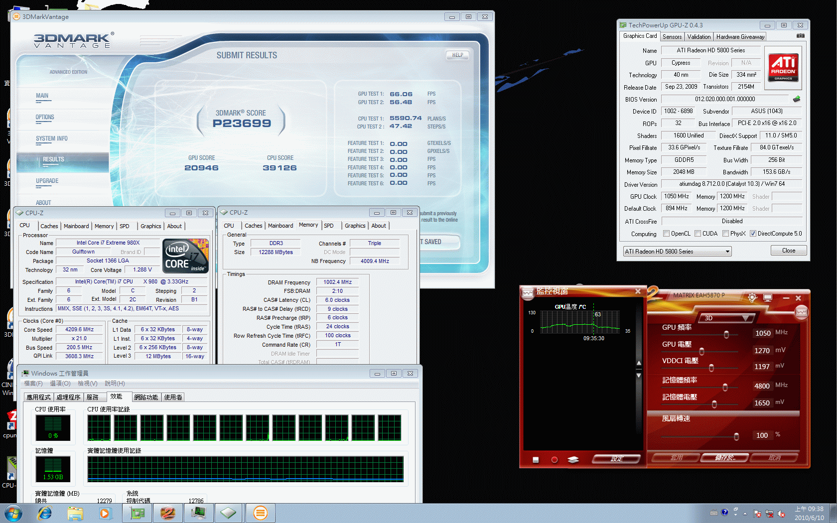Click UPGRADE in 3DMark Vantage sidebar
The height and width of the screenshot is (523, 837).
click(47, 181)
